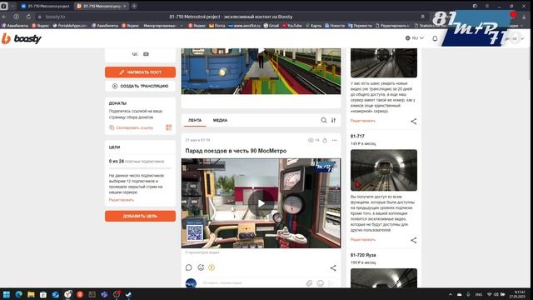Switch to the 'Медиа' tab
Screen dimensions: 533x300
(220, 120)
